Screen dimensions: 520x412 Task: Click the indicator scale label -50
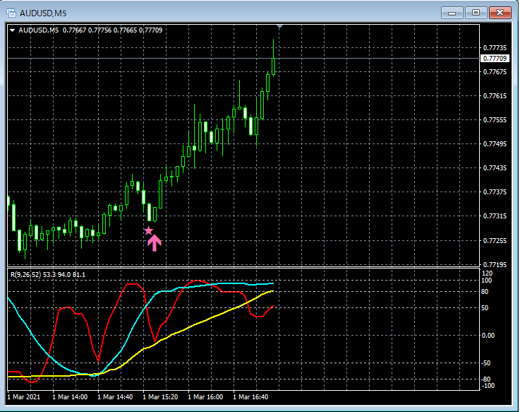tap(486, 363)
